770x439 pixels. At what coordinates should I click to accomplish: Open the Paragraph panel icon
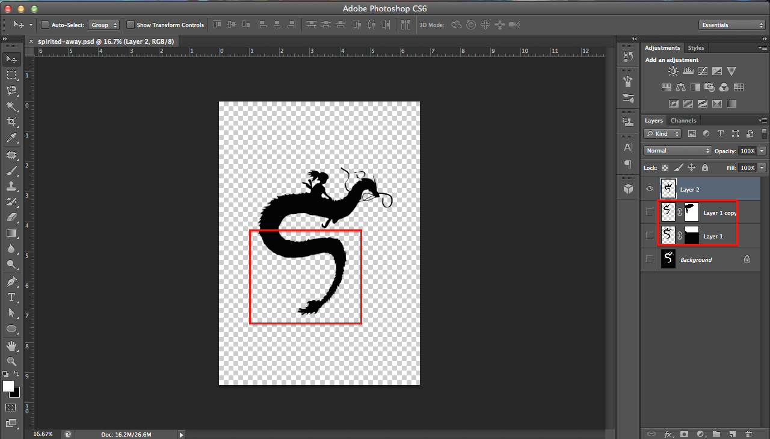[628, 164]
